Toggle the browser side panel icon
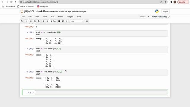The width and height of the screenshot is (190, 107). tap(171, 2)
